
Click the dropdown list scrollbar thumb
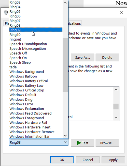coord(65,64)
